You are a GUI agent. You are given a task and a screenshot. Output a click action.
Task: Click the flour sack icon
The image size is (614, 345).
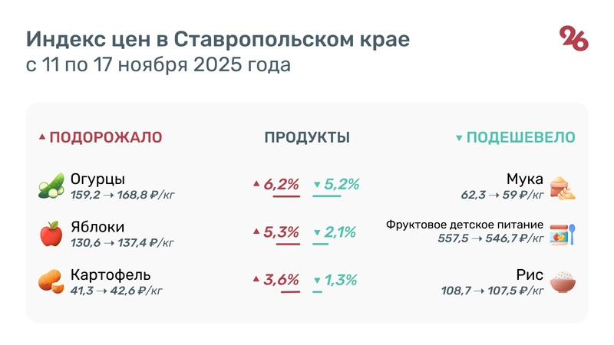[564, 187]
